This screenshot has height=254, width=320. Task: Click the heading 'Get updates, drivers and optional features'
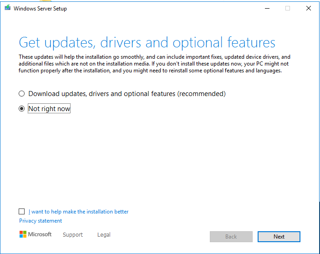pos(147,42)
